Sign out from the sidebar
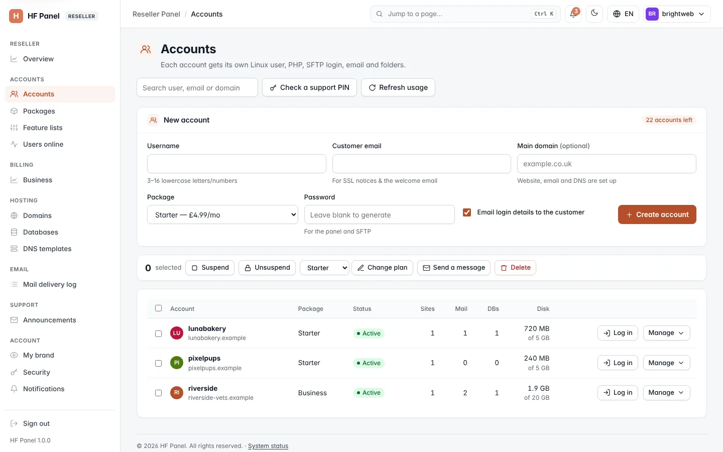This screenshot has width=723, height=452. coord(60,423)
